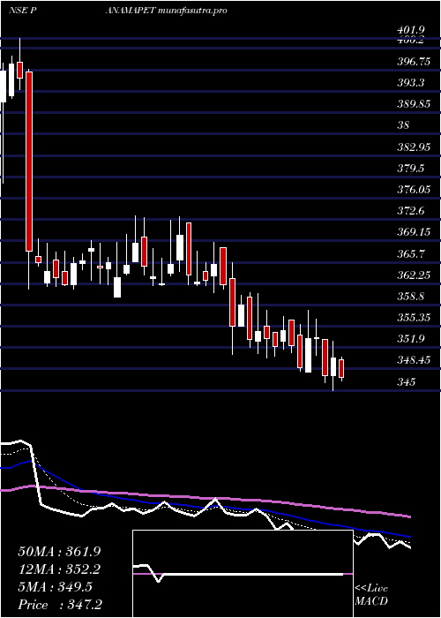This screenshot has height=618, width=441.
Task: Click the 382.95 price axis label
Action: (413, 147)
